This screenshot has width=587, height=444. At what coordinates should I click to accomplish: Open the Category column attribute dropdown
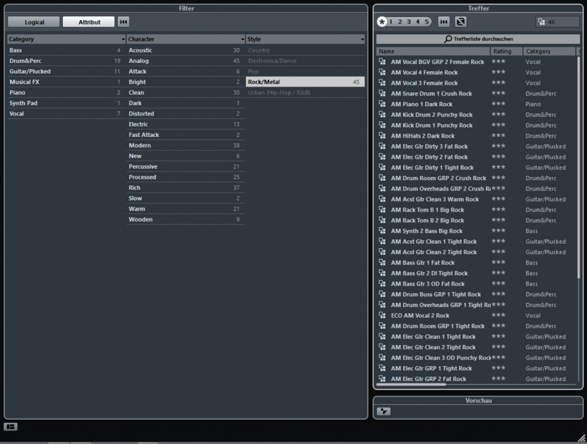[123, 39]
